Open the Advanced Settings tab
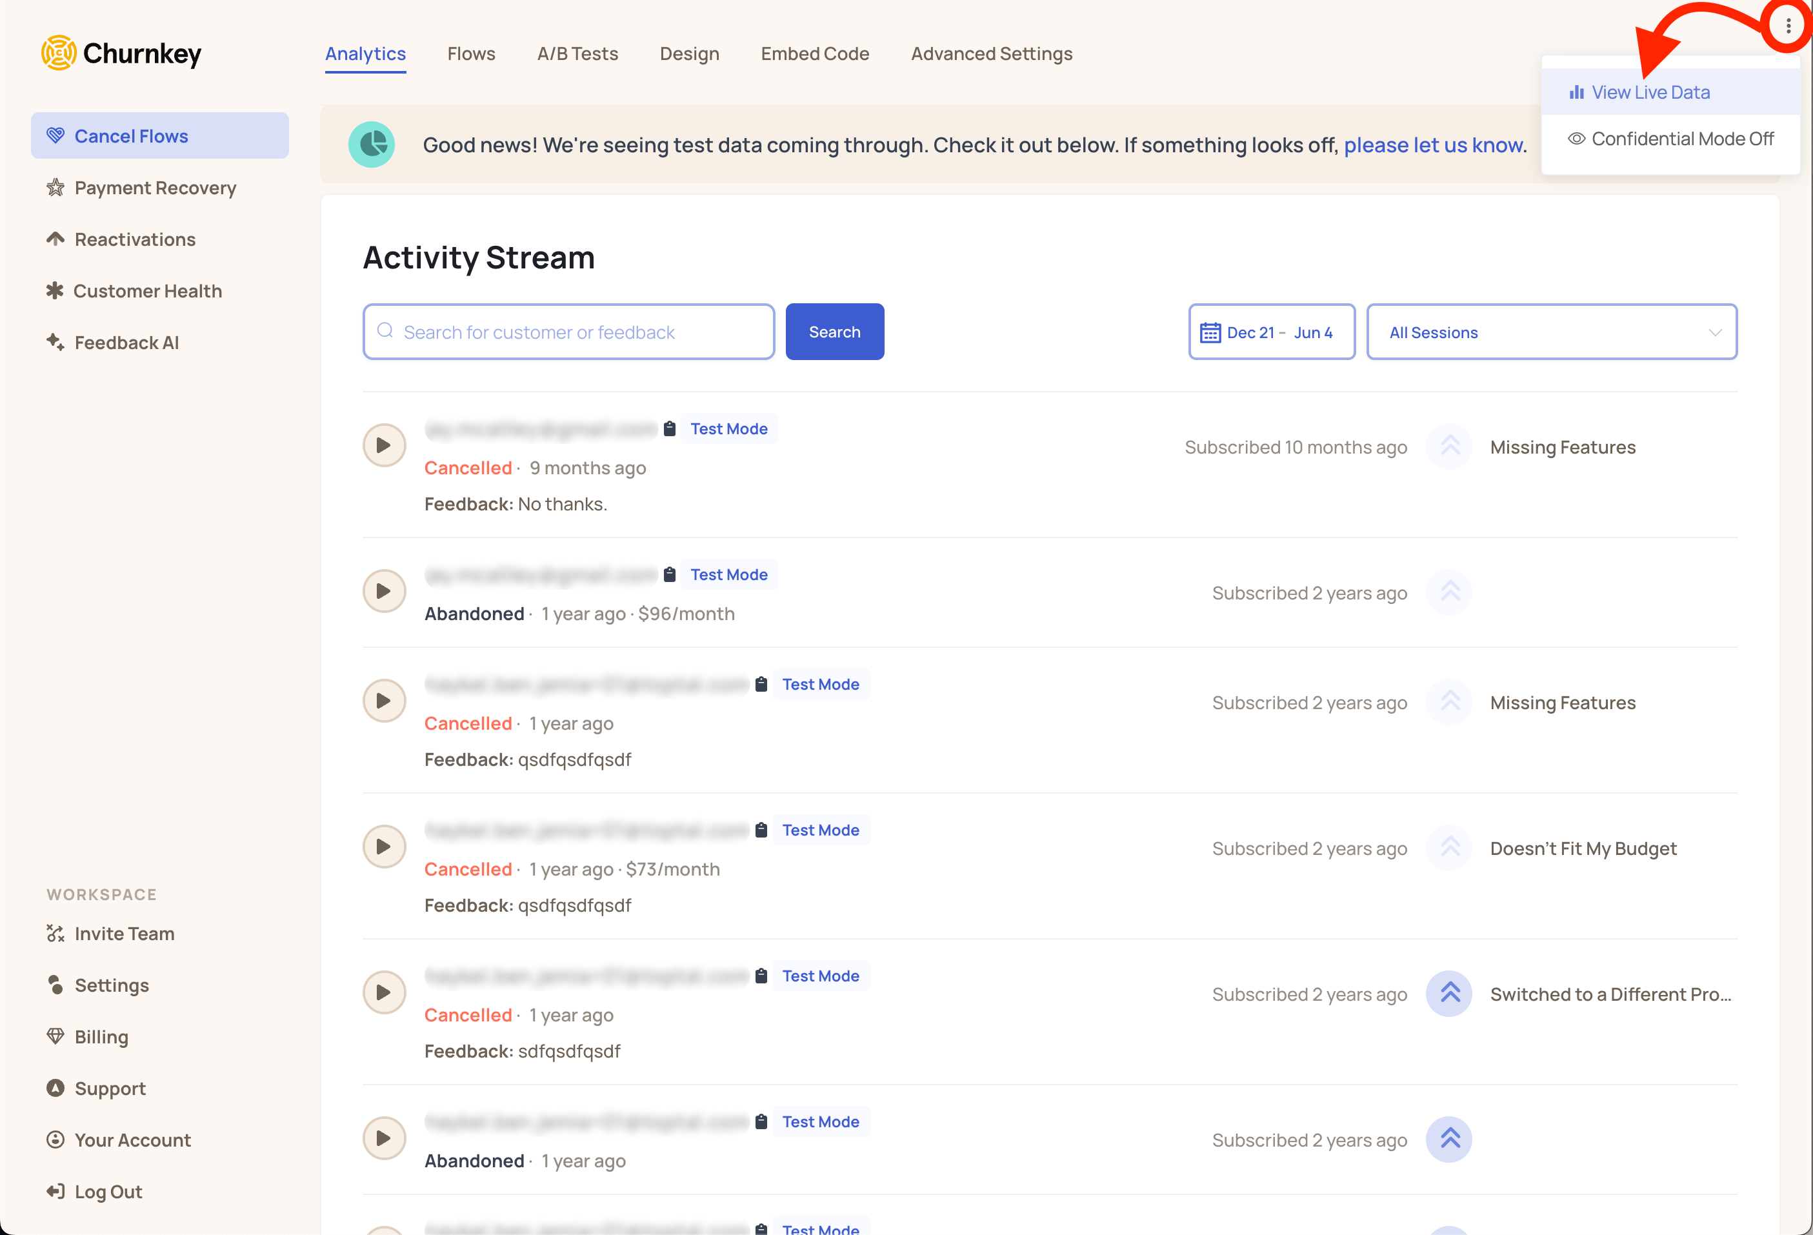The height and width of the screenshot is (1235, 1813). tap(992, 53)
